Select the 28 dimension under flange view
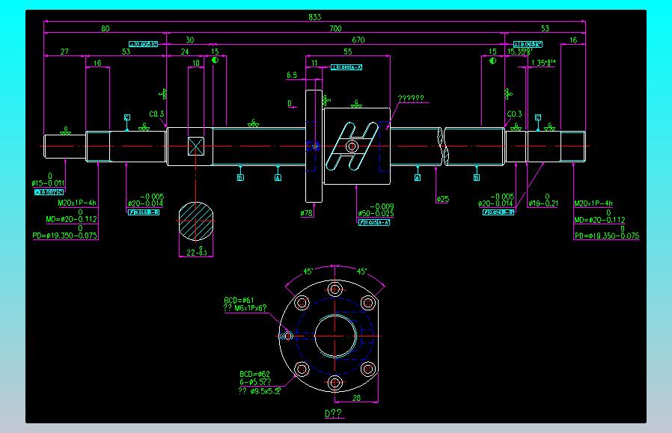Screen dimensions: 672x433 [356, 399]
